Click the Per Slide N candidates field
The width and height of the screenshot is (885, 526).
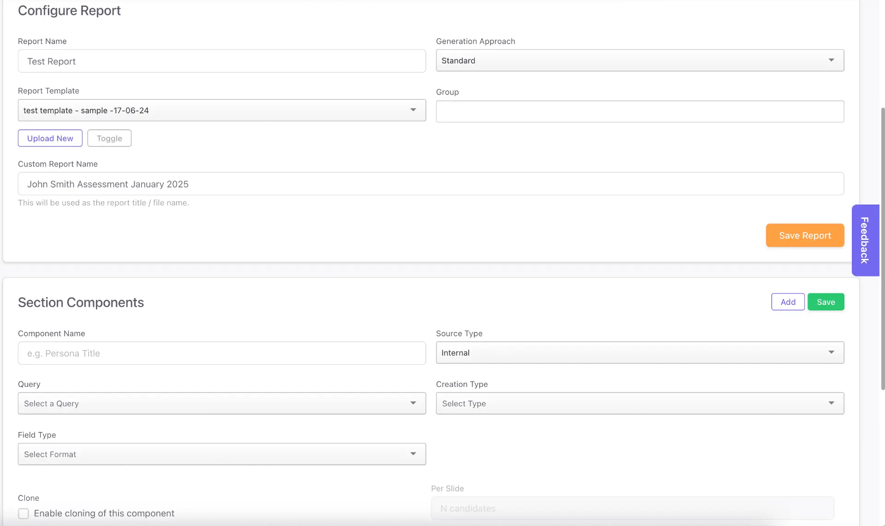pyautogui.click(x=632, y=508)
